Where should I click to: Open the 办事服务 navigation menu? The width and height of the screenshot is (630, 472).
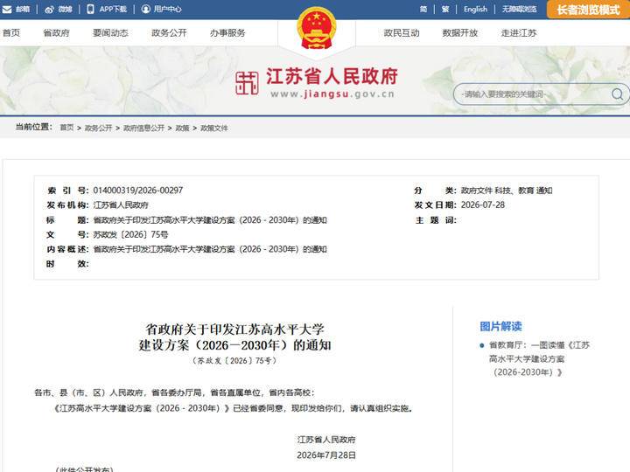[x=227, y=33]
